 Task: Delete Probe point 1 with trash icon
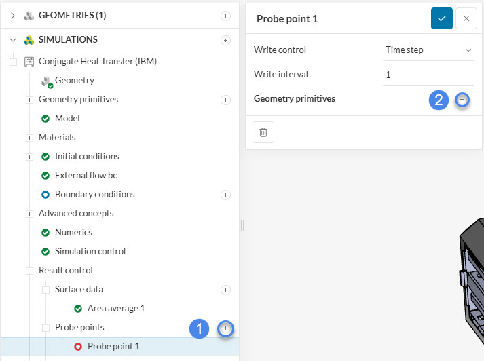pos(263,133)
